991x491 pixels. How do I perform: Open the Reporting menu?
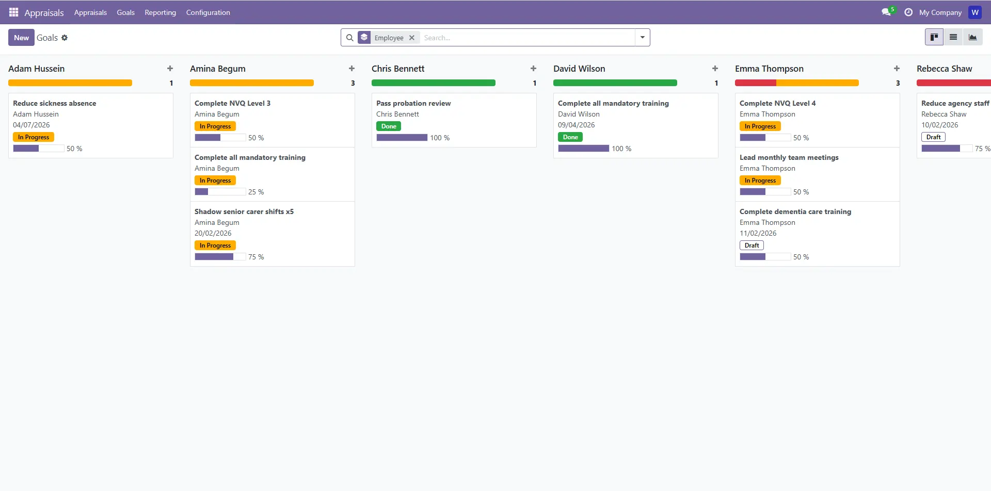(160, 12)
